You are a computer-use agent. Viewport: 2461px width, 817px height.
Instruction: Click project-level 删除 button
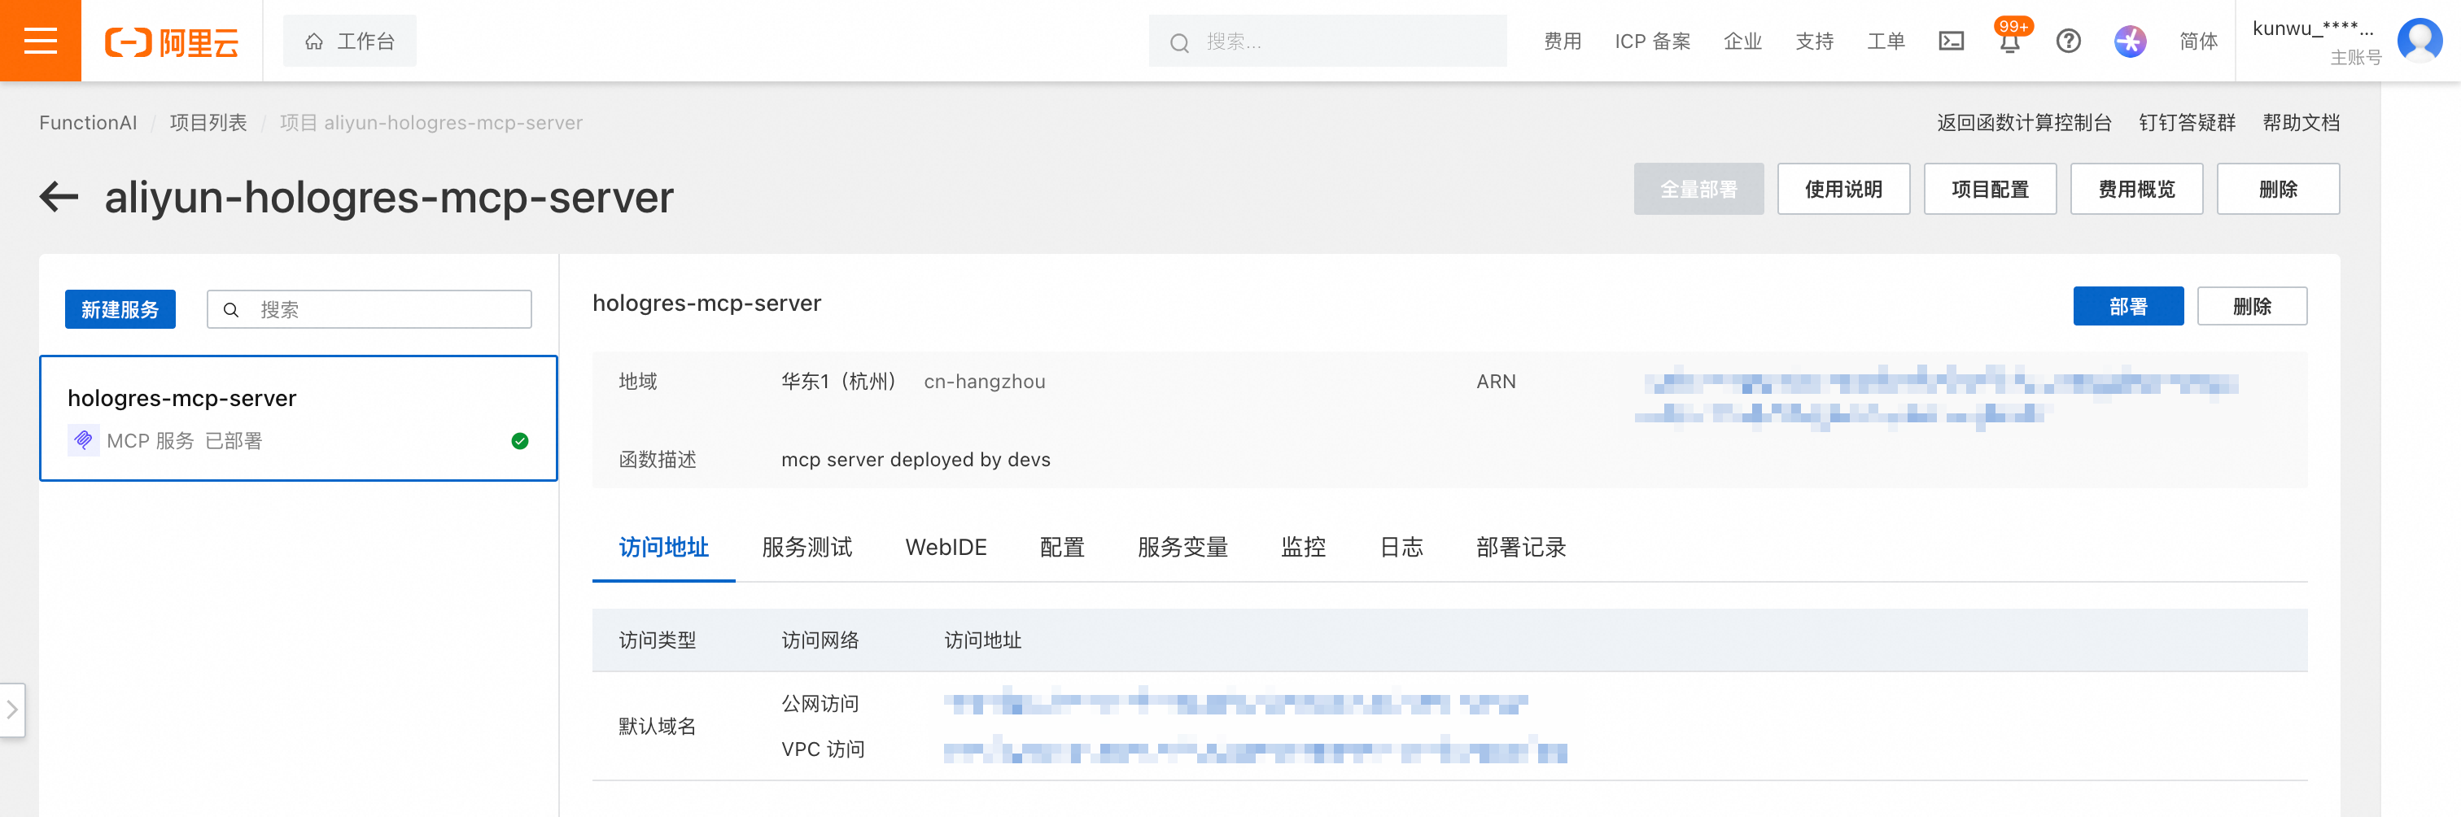2278,190
